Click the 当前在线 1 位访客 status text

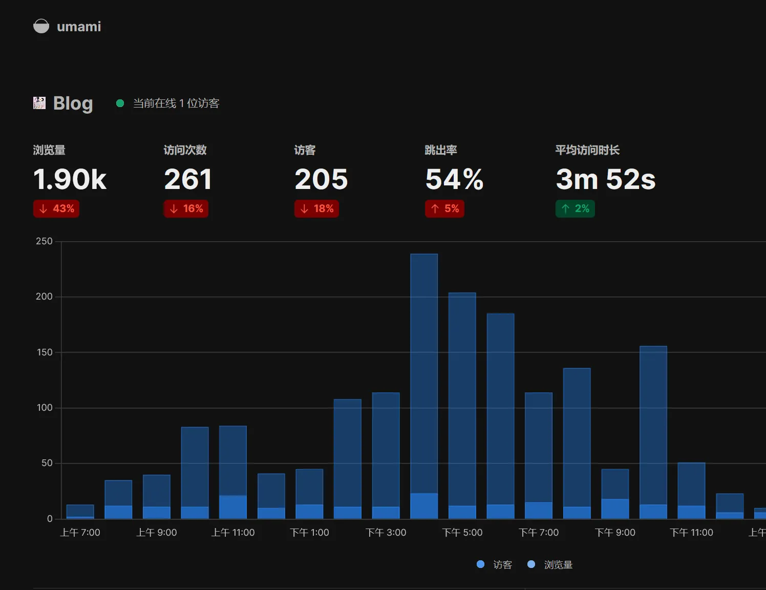point(176,103)
